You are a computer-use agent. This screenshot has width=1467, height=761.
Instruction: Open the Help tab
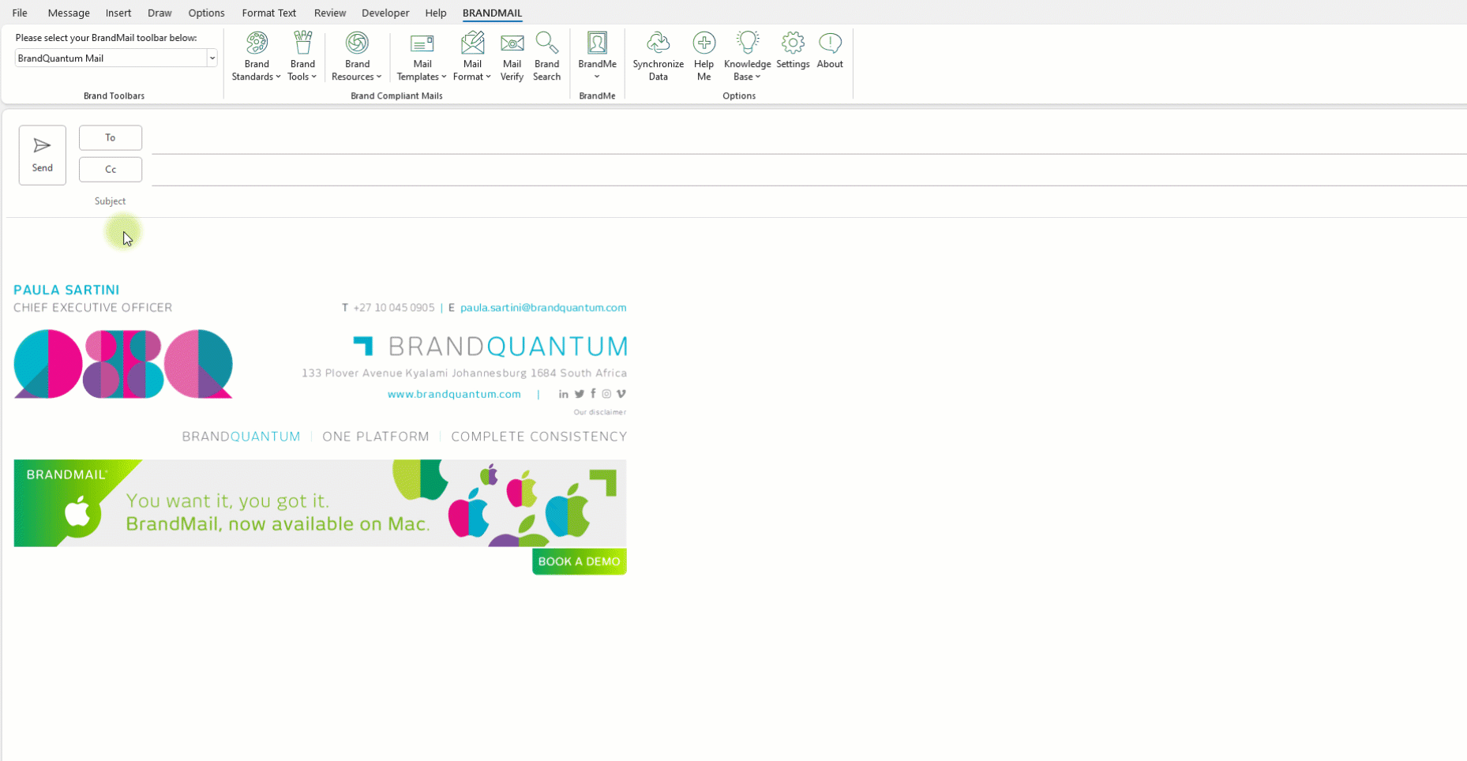point(436,13)
